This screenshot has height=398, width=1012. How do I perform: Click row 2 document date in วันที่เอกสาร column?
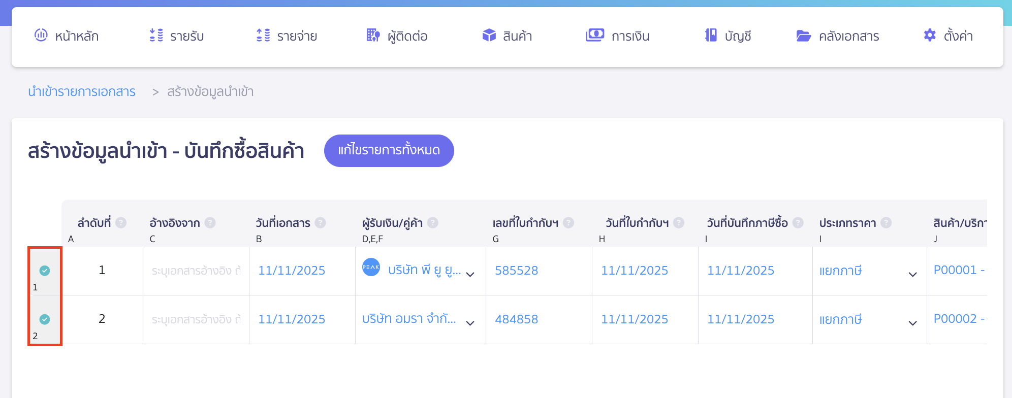(x=292, y=319)
